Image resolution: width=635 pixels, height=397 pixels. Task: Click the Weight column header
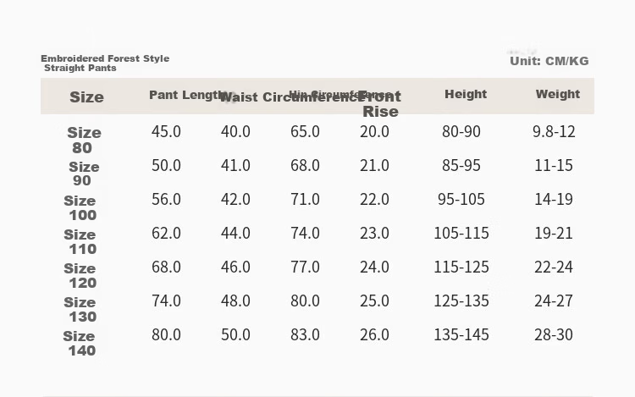coord(558,94)
